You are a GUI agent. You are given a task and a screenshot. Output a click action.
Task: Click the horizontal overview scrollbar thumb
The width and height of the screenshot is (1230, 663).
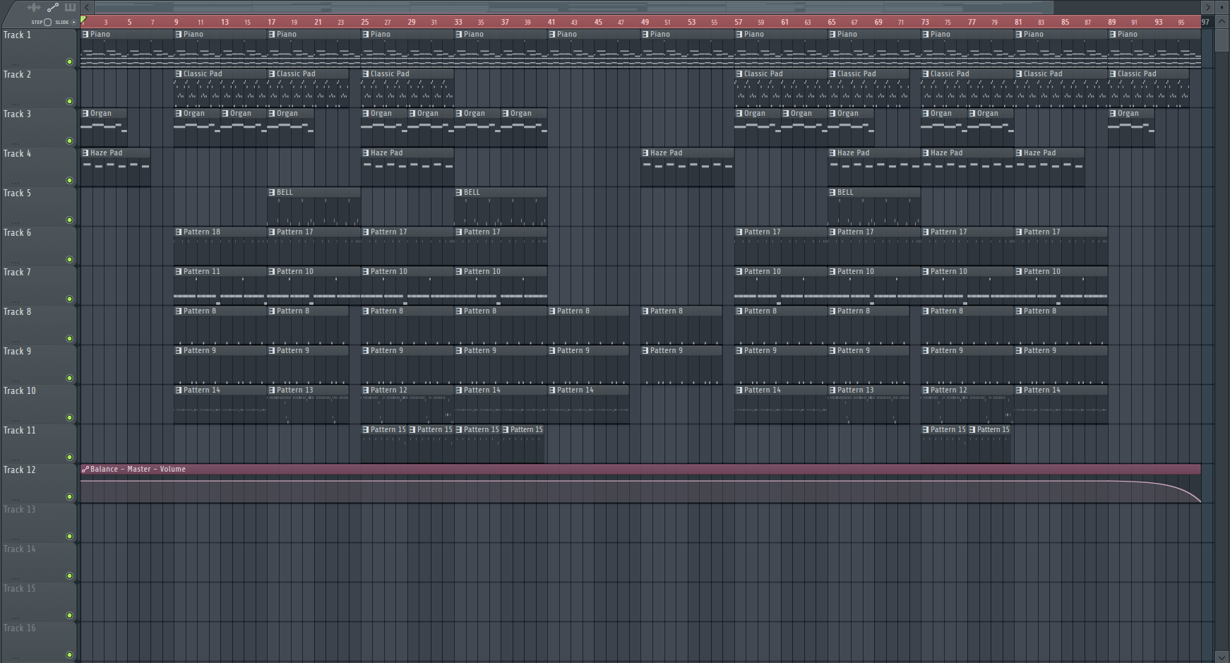(x=574, y=7)
